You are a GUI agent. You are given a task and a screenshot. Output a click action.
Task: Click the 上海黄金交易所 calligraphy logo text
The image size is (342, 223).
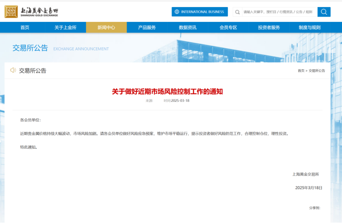click(39, 10)
